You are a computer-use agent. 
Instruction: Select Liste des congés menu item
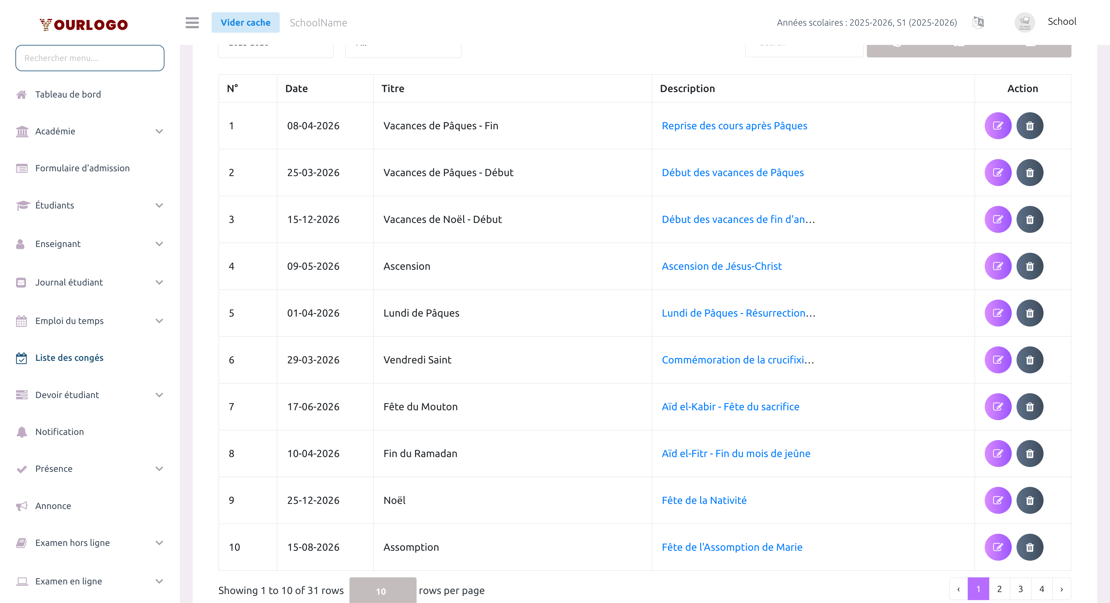click(x=69, y=358)
